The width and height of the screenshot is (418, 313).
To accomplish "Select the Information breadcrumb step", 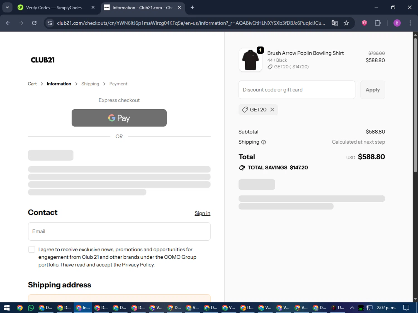I will coord(59,84).
